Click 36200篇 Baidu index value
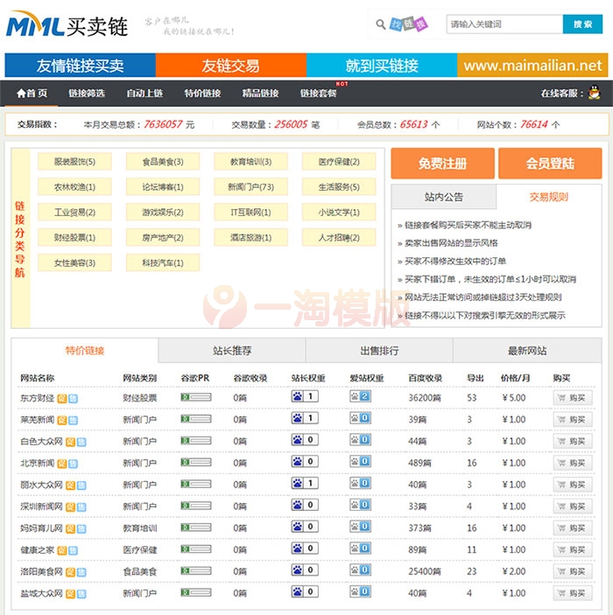Screen dimensions: 613x615 click(x=425, y=398)
